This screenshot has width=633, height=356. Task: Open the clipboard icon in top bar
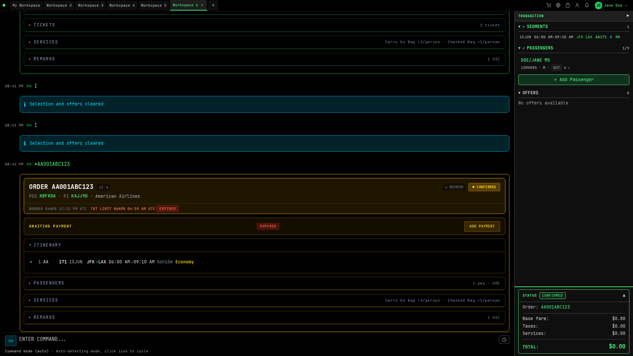568,5
